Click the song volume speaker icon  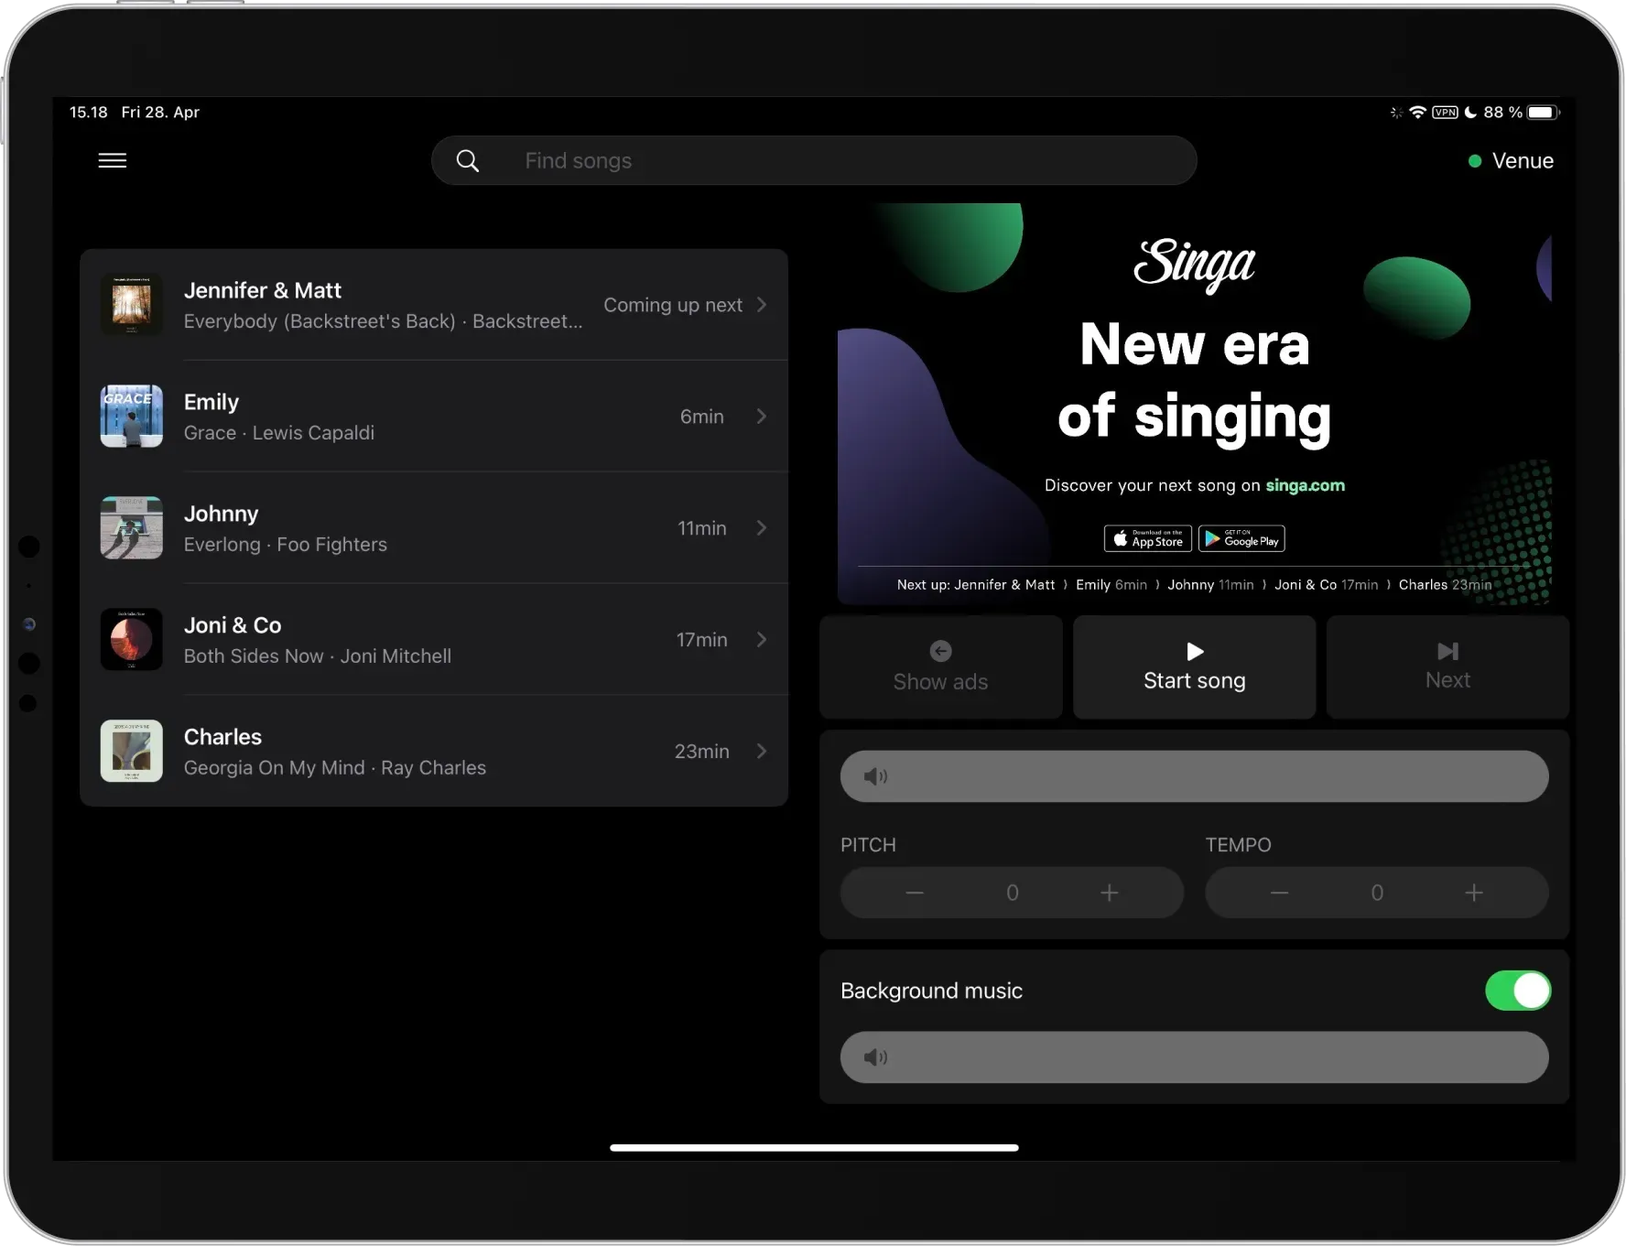click(x=876, y=776)
